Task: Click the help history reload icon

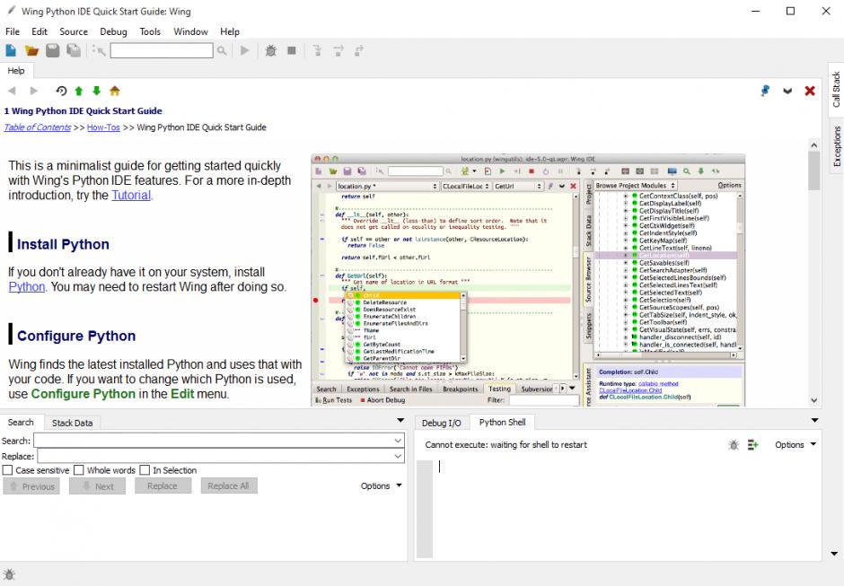Action: click(x=61, y=91)
